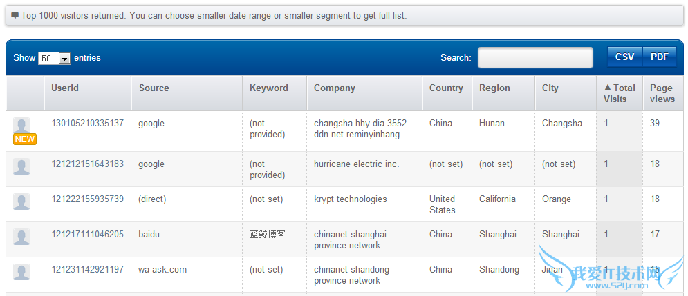
Task: Sort by the Country column header
Action: click(446, 88)
